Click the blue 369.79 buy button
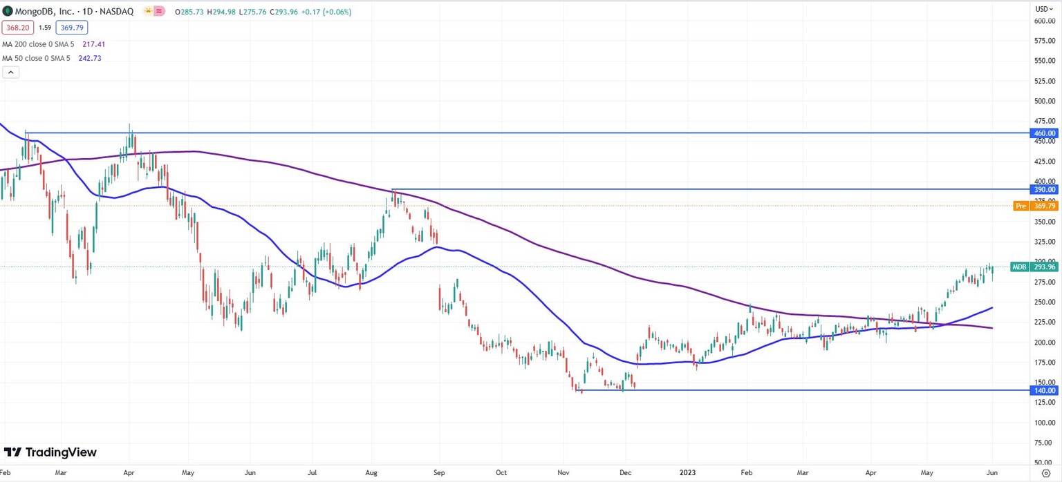The width and height of the screenshot is (1062, 482). pyautogui.click(x=72, y=28)
